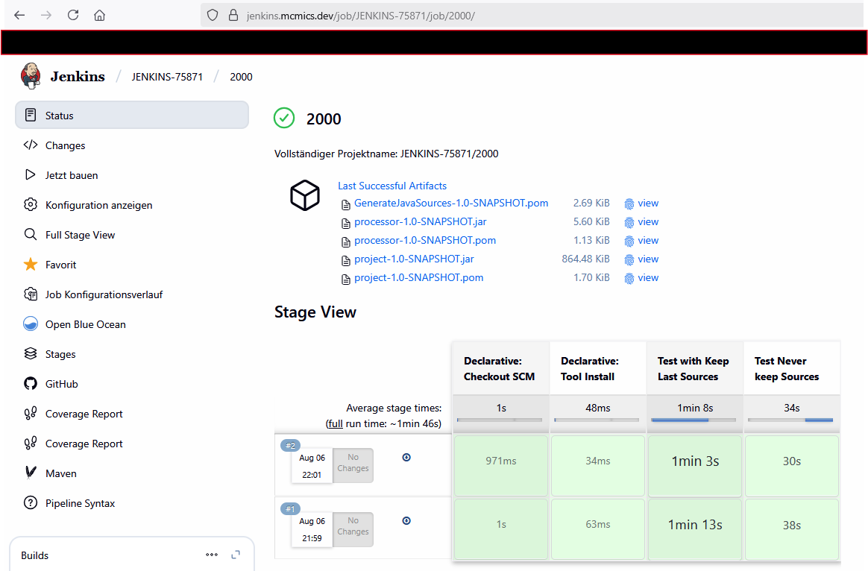Click Declarative Checkout SCM average time bar
The height and width of the screenshot is (571, 868).
(500, 420)
